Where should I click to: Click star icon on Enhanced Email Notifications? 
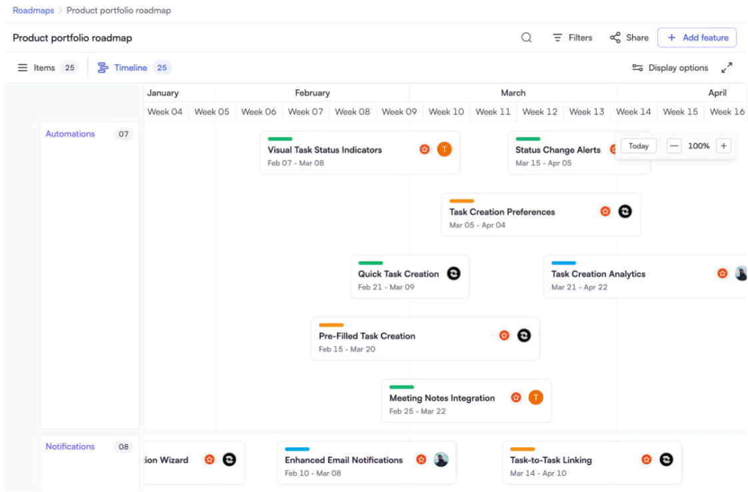coord(421,459)
